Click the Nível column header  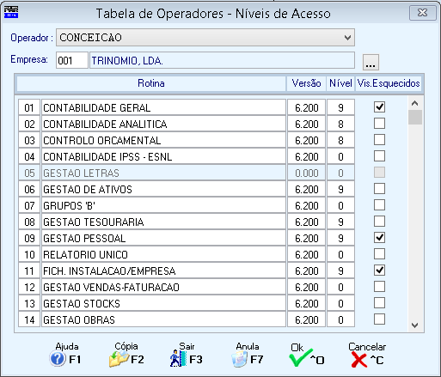(x=340, y=83)
